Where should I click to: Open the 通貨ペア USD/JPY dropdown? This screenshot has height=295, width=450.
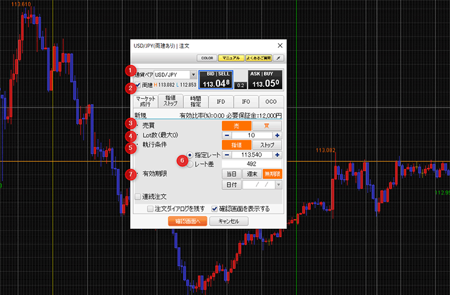[193, 74]
